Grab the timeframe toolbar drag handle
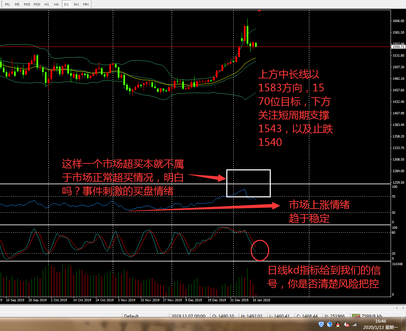Screen dimensions: 406x331 (1, 4)
